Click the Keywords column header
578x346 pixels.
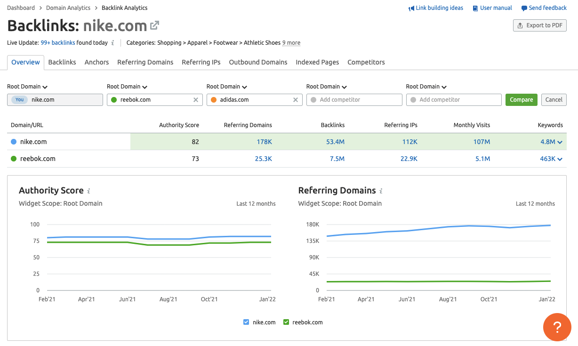[550, 125]
